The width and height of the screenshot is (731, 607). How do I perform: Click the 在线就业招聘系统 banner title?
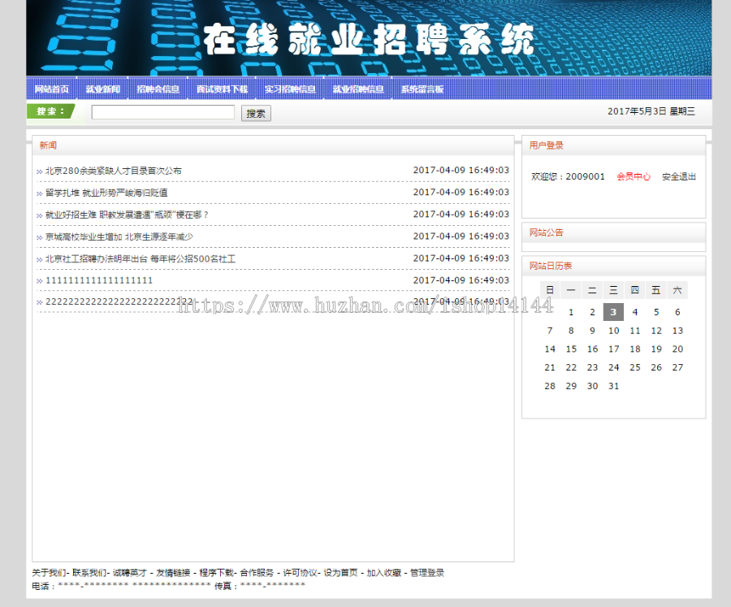point(369,39)
